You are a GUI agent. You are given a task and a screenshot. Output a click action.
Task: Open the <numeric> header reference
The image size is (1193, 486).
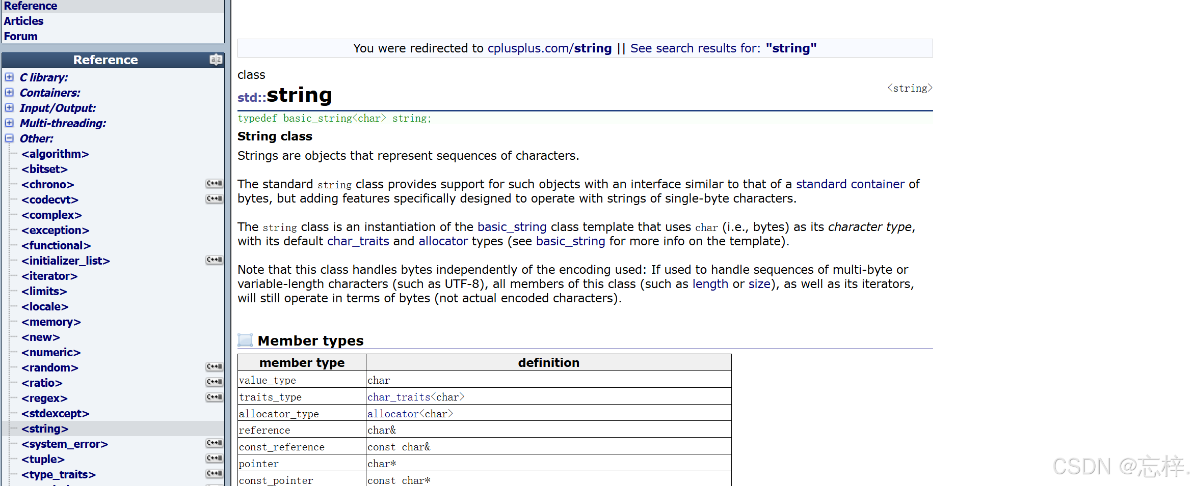point(51,352)
